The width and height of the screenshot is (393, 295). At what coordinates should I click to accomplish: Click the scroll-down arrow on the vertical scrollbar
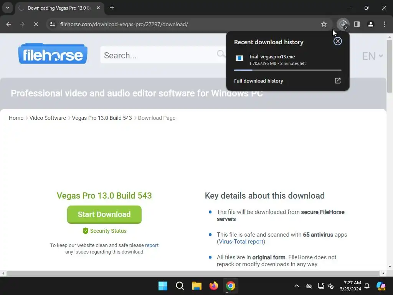(390, 267)
